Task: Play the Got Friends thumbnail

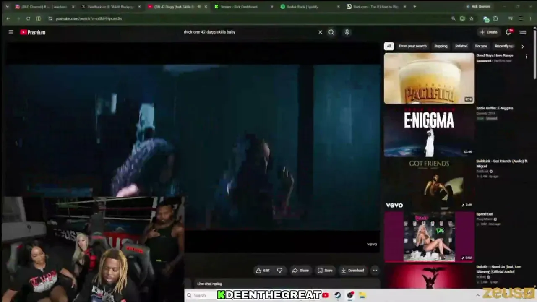Action: point(429,184)
